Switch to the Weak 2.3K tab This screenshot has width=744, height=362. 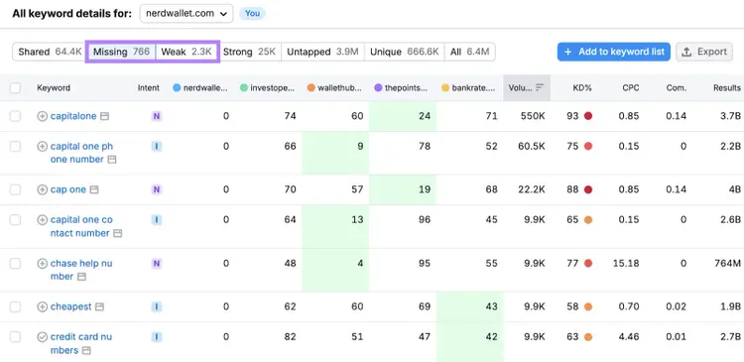pyautogui.click(x=186, y=52)
